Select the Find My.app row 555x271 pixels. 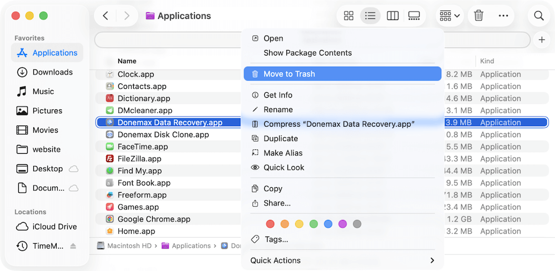click(321, 170)
